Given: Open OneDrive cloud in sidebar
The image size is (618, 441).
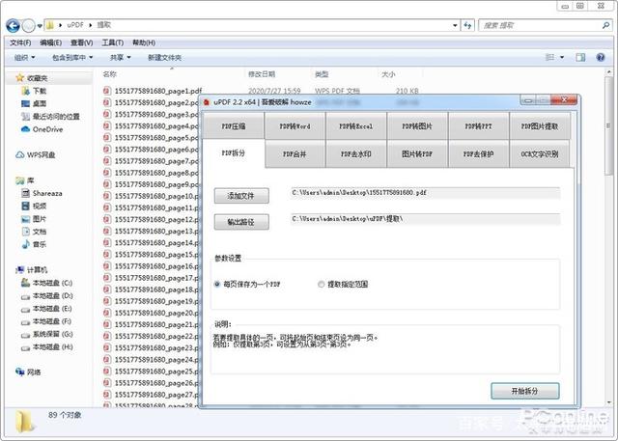Looking at the screenshot, I should (42, 129).
